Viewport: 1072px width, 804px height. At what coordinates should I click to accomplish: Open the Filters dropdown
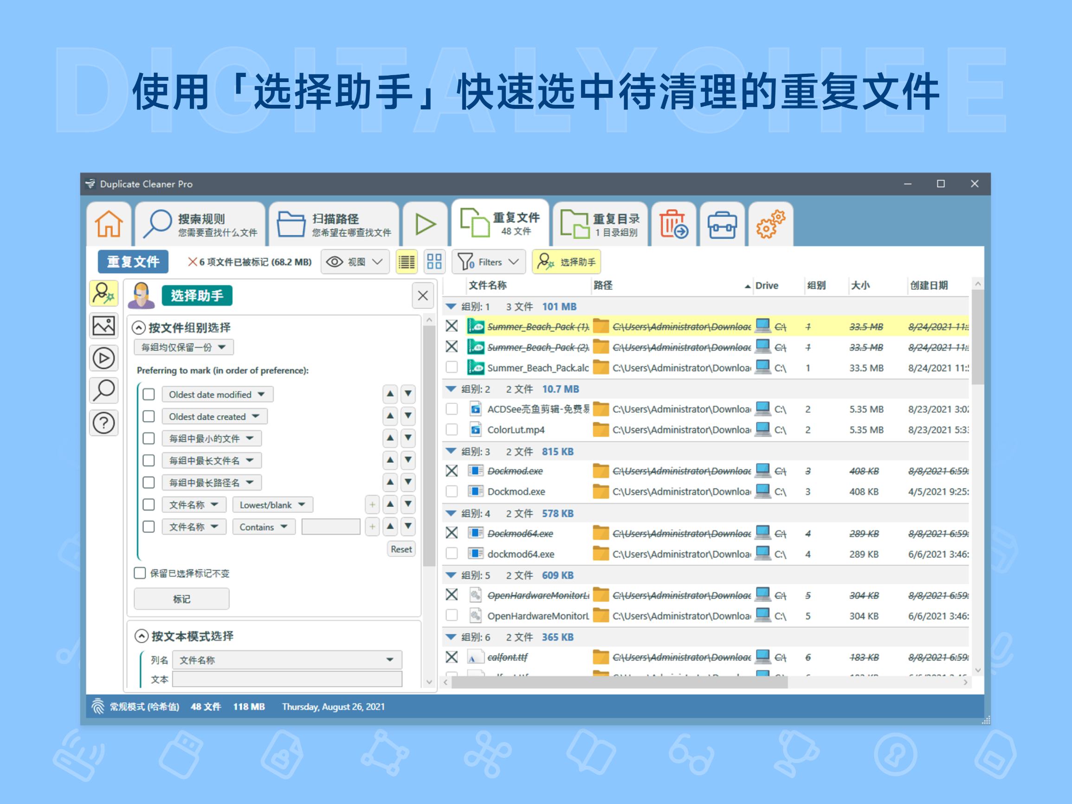[x=489, y=262]
